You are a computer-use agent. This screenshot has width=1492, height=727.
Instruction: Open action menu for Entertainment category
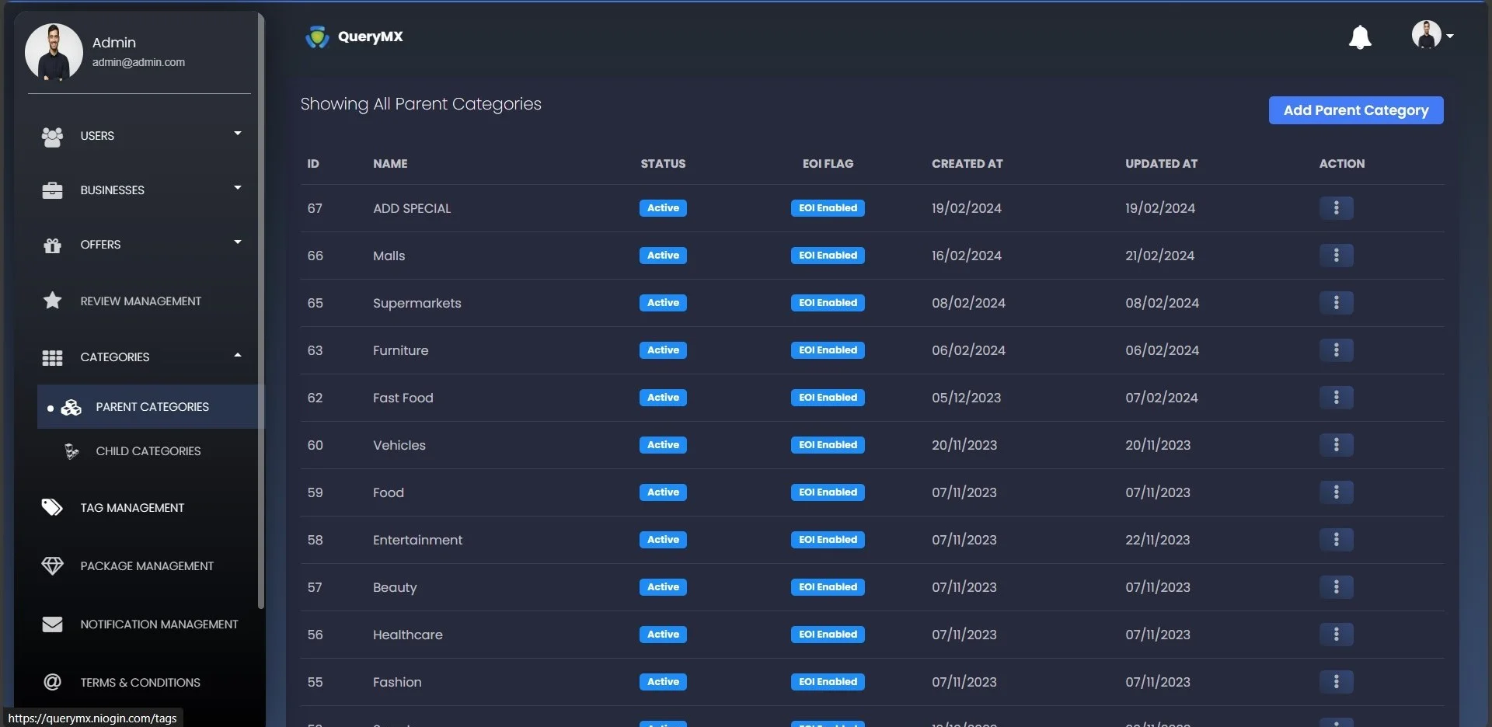(1336, 540)
